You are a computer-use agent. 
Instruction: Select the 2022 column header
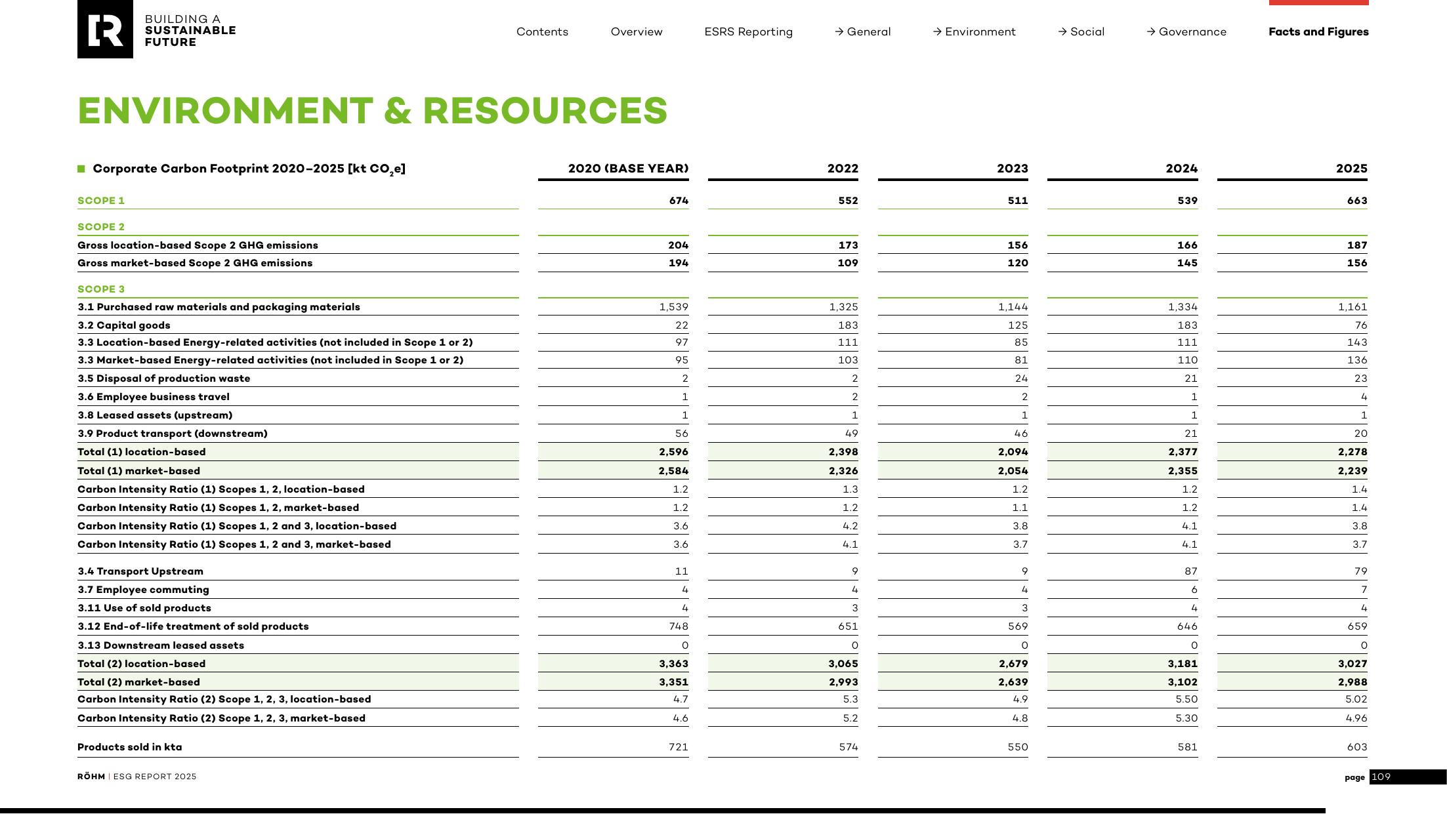(x=843, y=169)
